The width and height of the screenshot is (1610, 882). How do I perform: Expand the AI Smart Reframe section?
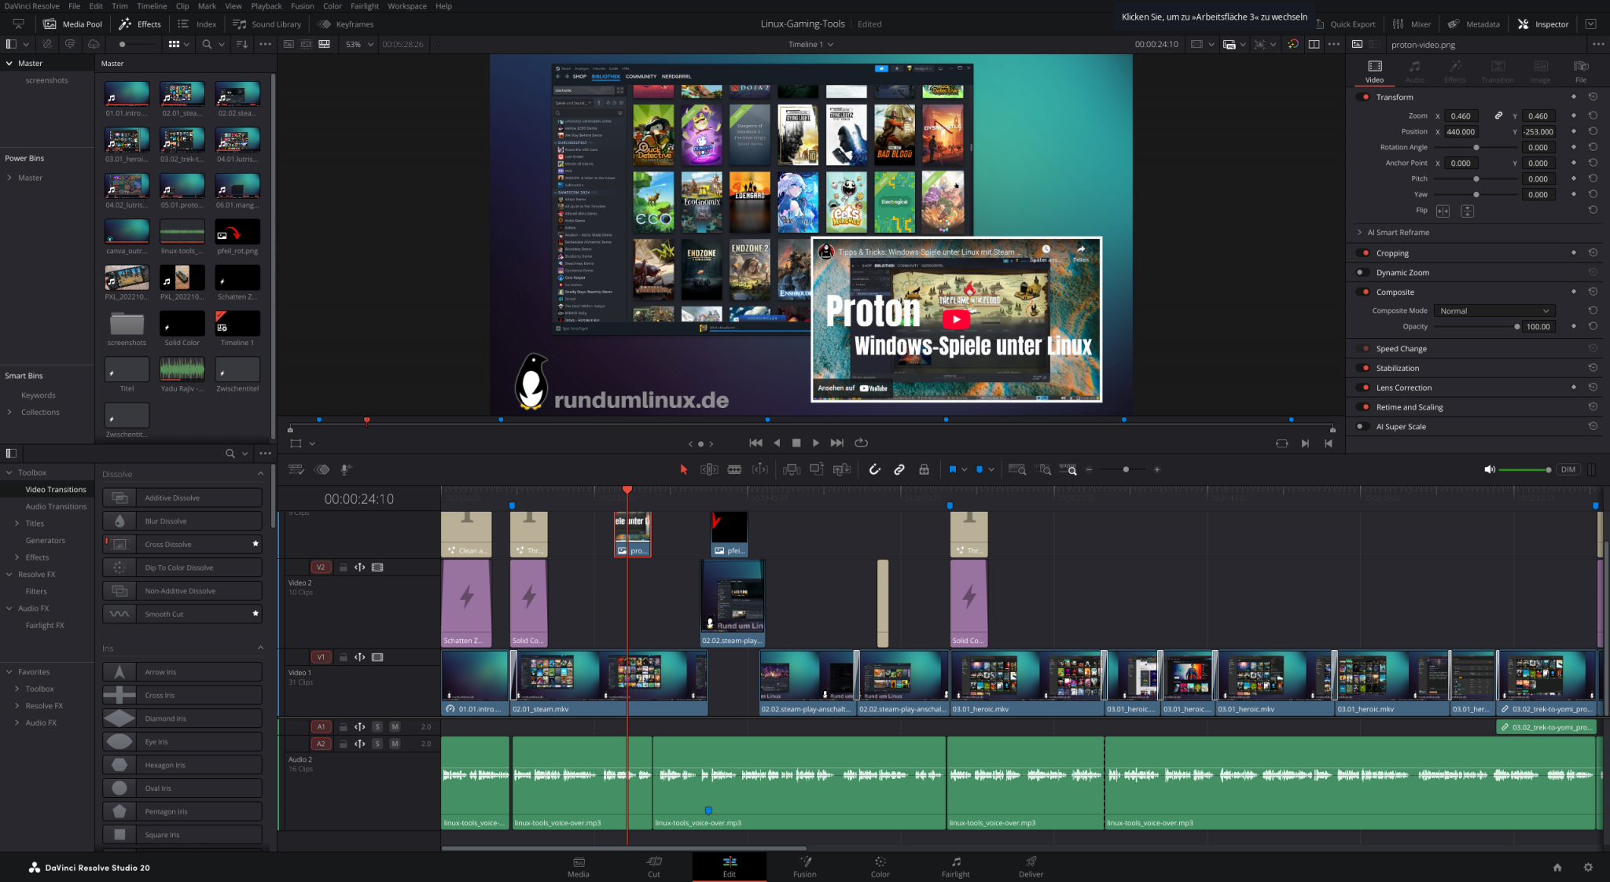pyautogui.click(x=1360, y=233)
